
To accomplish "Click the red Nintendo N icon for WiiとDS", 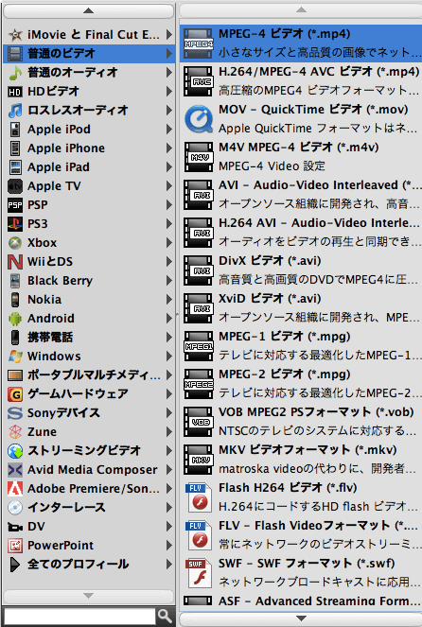I will point(15,262).
